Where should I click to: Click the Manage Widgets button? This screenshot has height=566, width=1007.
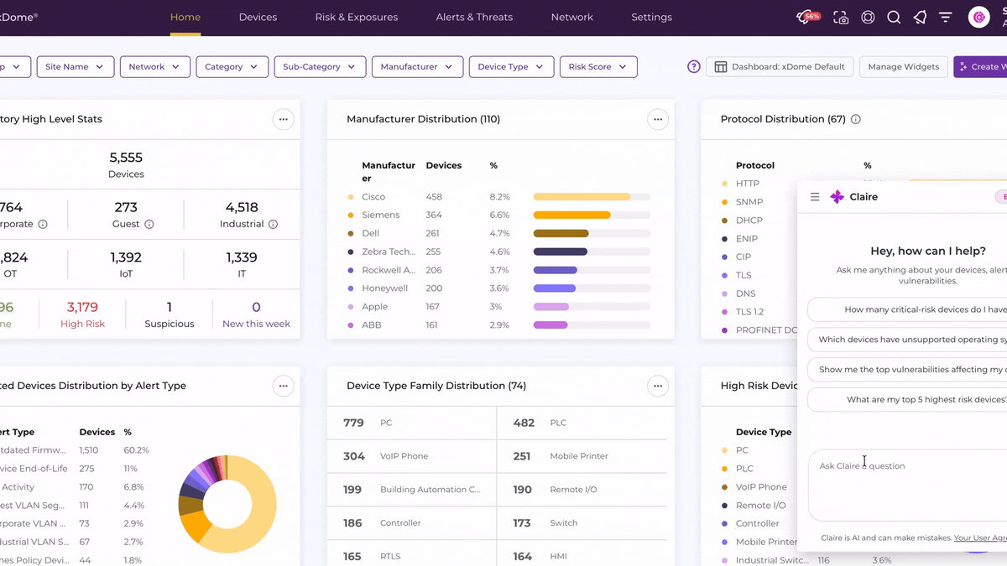[904, 67]
